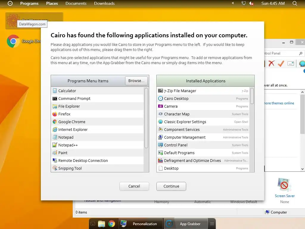Open the Documents menu

pyautogui.click(x=76, y=3)
